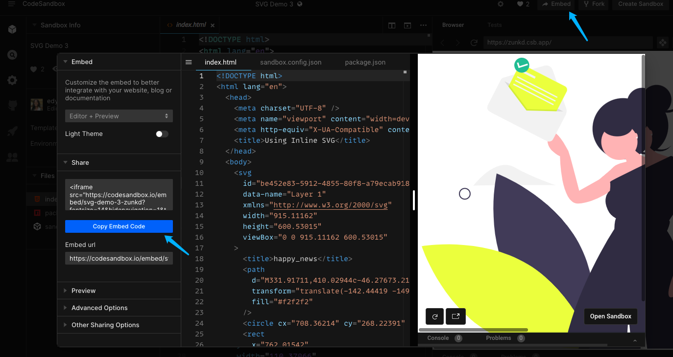Switch to package.json tab
This screenshot has width=673, height=357.
click(365, 62)
